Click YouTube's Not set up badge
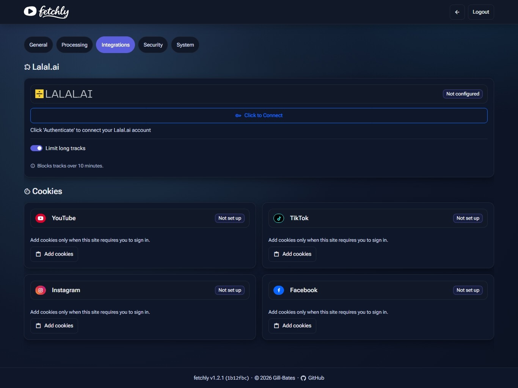The image size is (518, 388). [x=230, y=218]
